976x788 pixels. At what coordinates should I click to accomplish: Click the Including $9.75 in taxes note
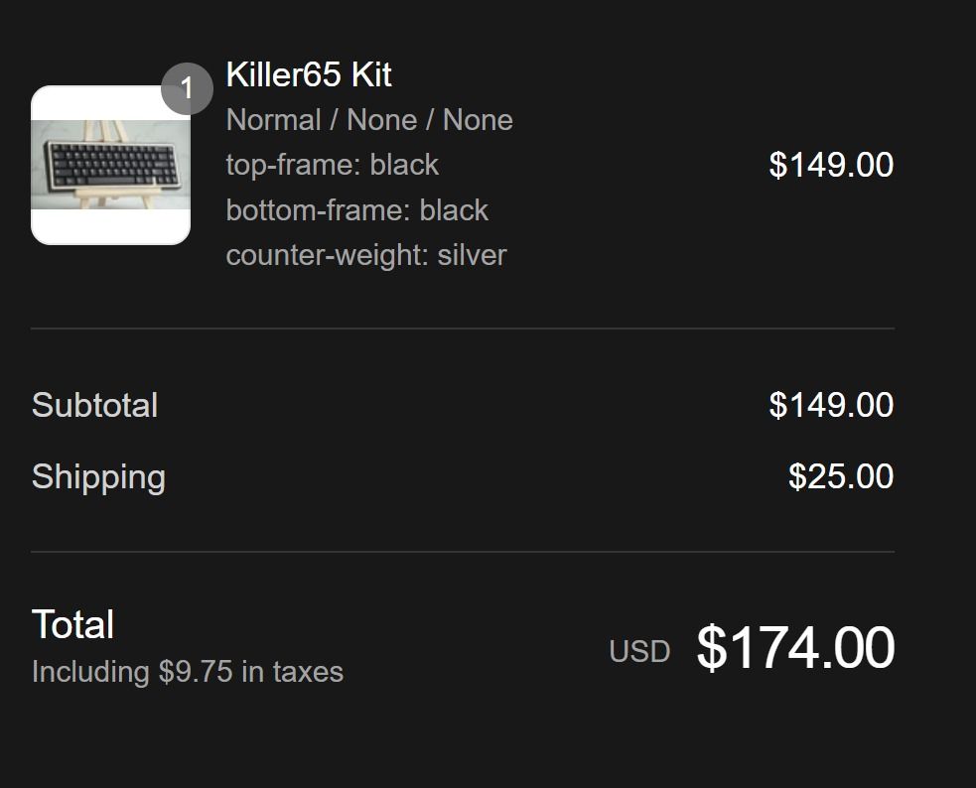click(186, 672)
